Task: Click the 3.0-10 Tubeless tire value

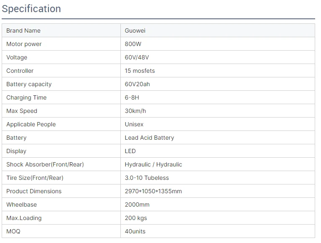Action: pos(147,178)
